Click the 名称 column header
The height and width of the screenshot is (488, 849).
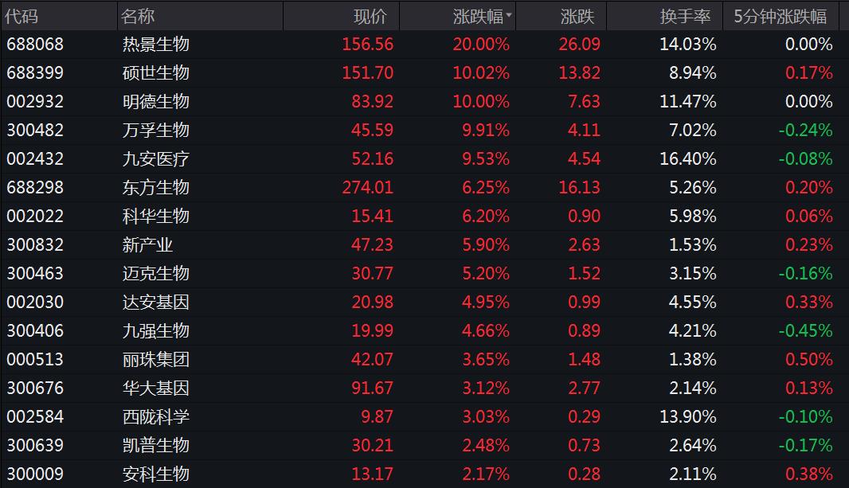(x=138, y=16)
